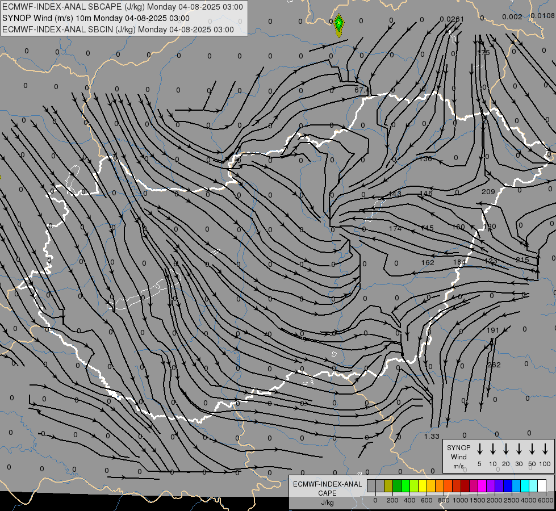Click the 1500 tick label on the colorbar
Screen dimensions: 556x511
point(478,500)
